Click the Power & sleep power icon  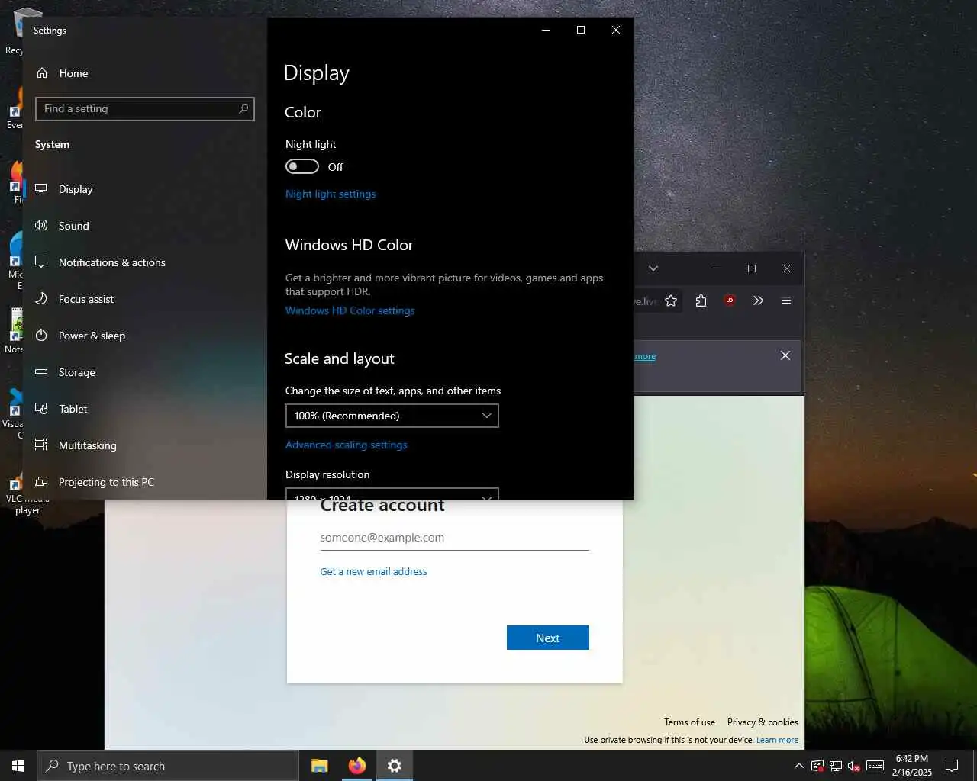coord(41,335)
